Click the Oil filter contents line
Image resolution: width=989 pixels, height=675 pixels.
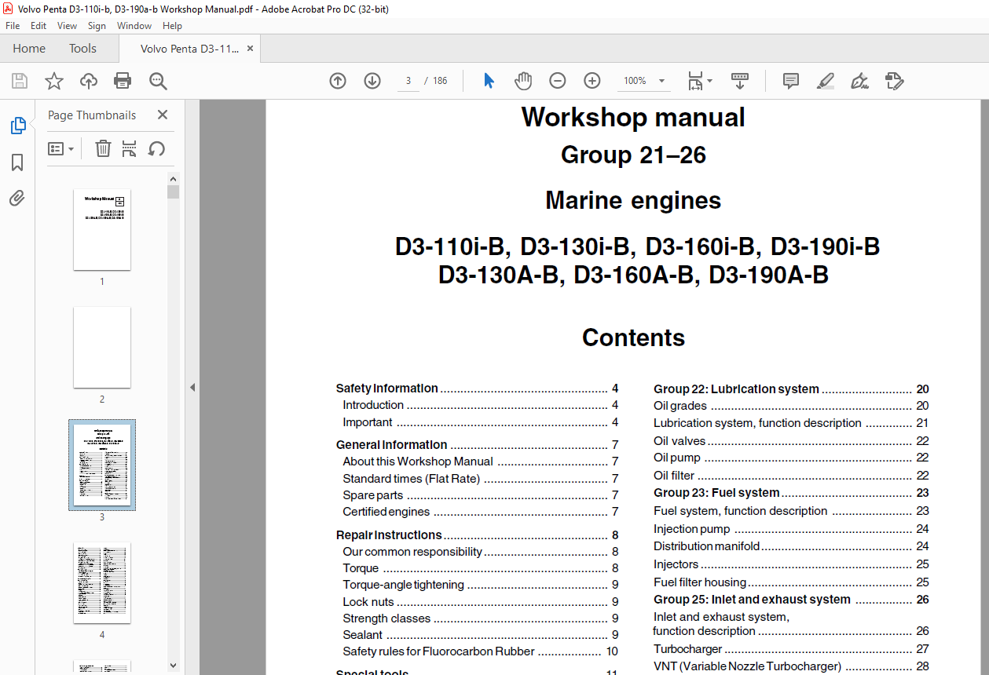click(x=791, y=476)
